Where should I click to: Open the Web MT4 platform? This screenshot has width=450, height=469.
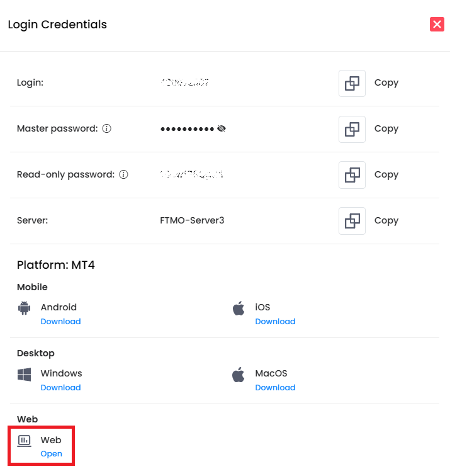(x=51, y=454)
